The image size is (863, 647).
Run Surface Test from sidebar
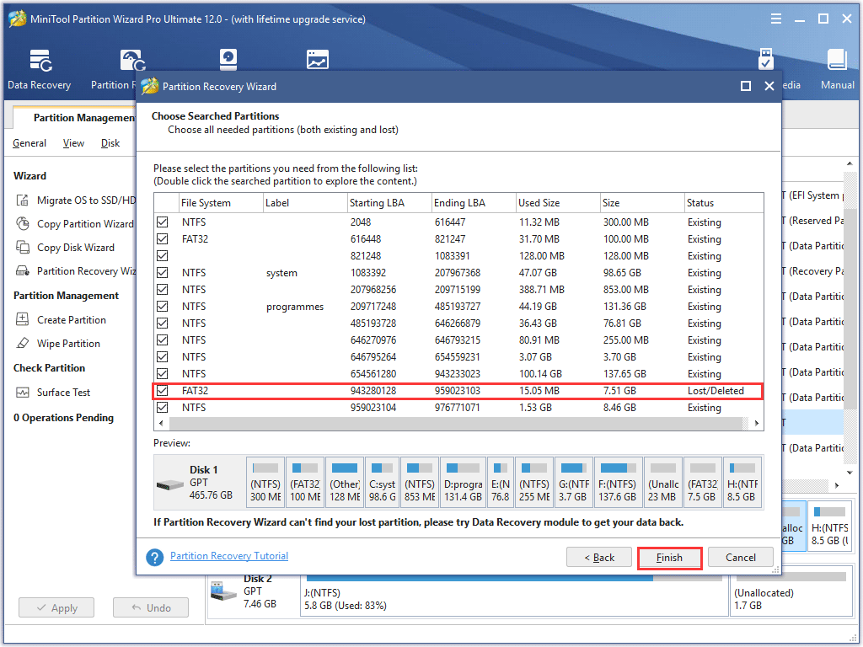click(x=64, y=393)
